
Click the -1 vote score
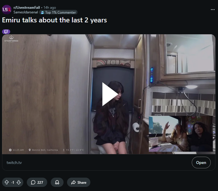click(x=13, y=182)
